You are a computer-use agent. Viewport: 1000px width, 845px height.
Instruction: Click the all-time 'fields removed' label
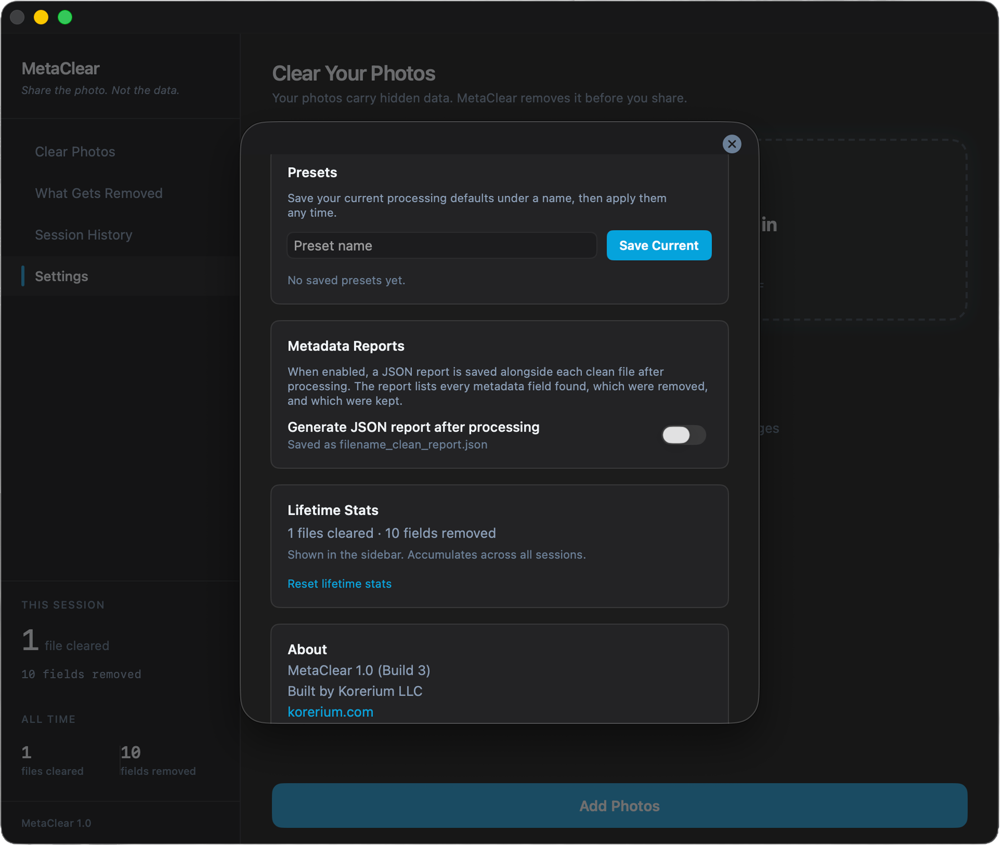pyautogui.click(x=158, y=771)
